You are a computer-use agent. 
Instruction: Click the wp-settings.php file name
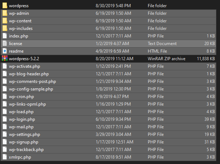pyautogui.click(x=25, y=134)
